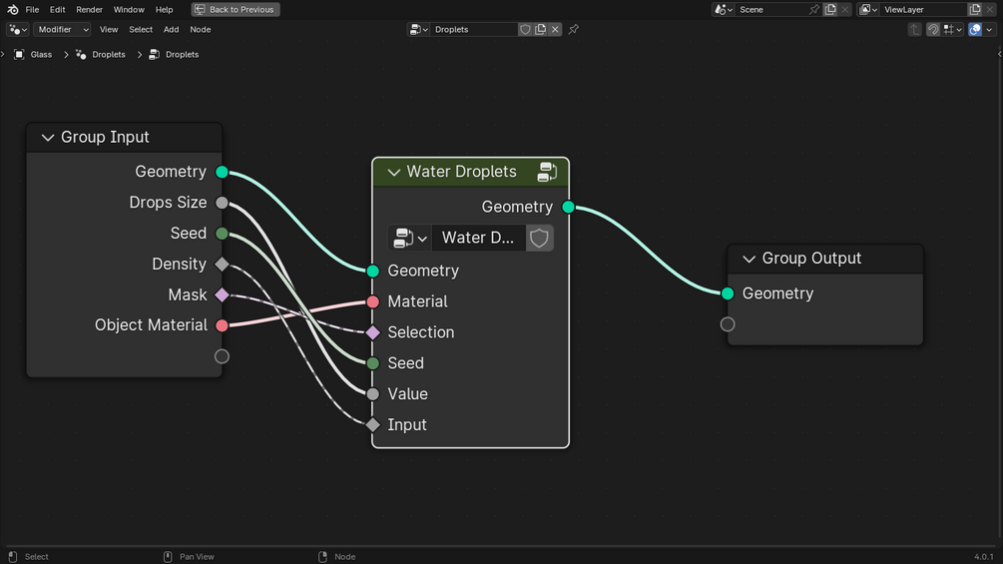The width and height of the screenshot is (1003, 564).
Task: Open the ViewLayer browse dropdown
Action: [x=868, y=10]
